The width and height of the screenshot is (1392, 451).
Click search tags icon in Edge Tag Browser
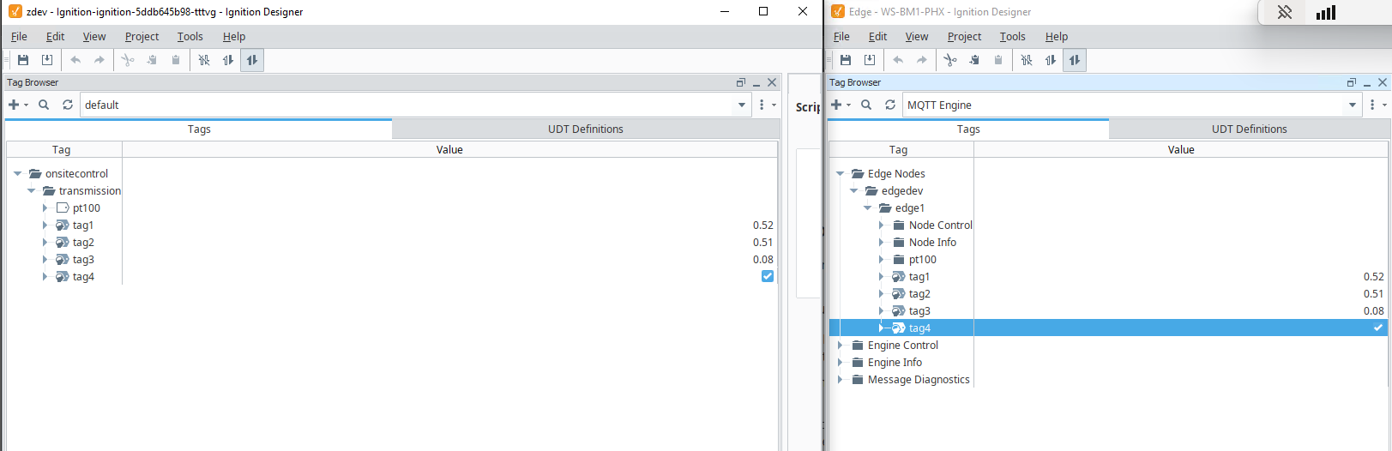click(x=866, y=105)
